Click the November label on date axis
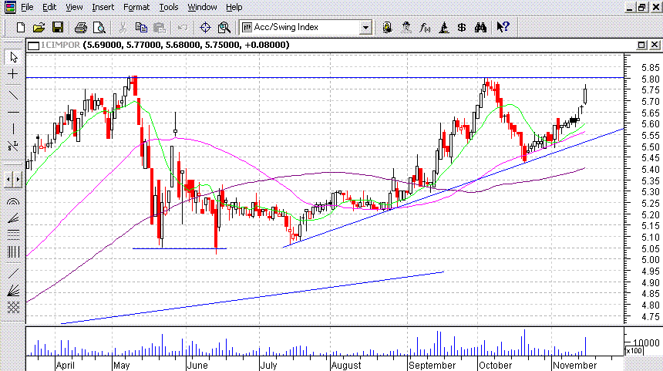 tap(575, 366)
